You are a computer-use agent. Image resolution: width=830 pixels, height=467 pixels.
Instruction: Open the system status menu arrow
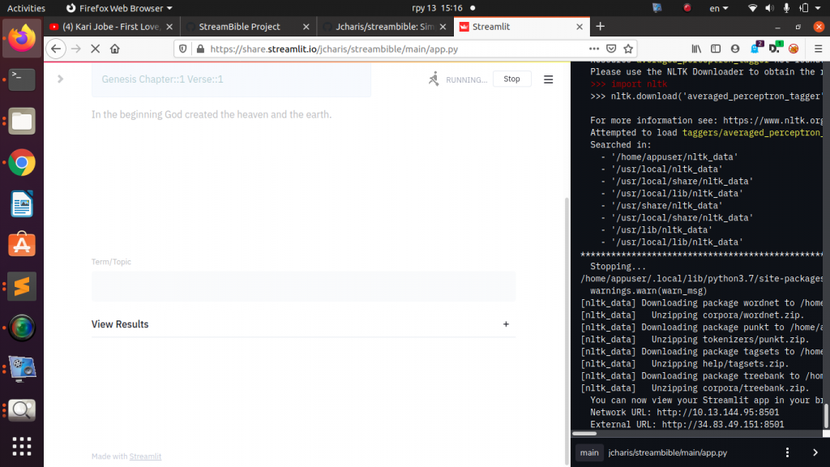819,8
